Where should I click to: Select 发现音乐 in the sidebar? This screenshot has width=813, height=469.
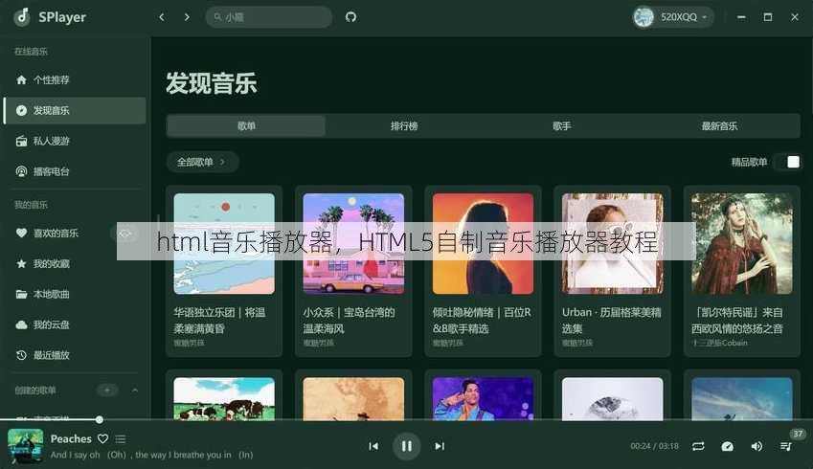(x=74, y=110)
